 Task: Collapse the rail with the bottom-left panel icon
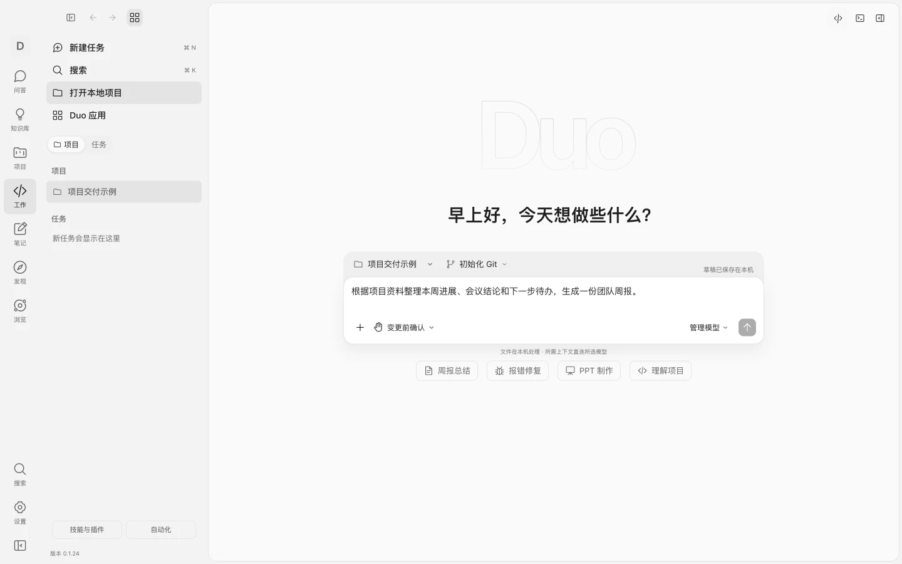coord(20,546)
